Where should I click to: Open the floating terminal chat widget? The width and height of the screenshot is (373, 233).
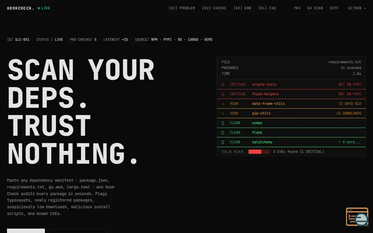[357, 217]
